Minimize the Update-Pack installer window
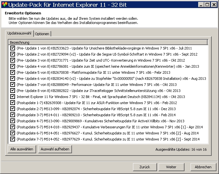This screenshot has height=174, width=219. point(201,4)
